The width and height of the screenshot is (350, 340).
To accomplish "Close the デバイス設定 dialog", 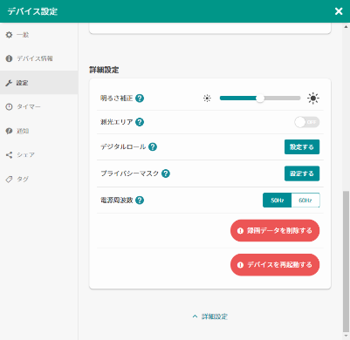I will pyautogui.click(x=339, y=11).
